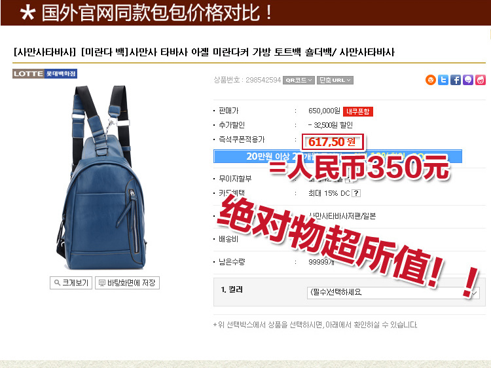
Task: Click the product number 298542594
Action: 263,80
